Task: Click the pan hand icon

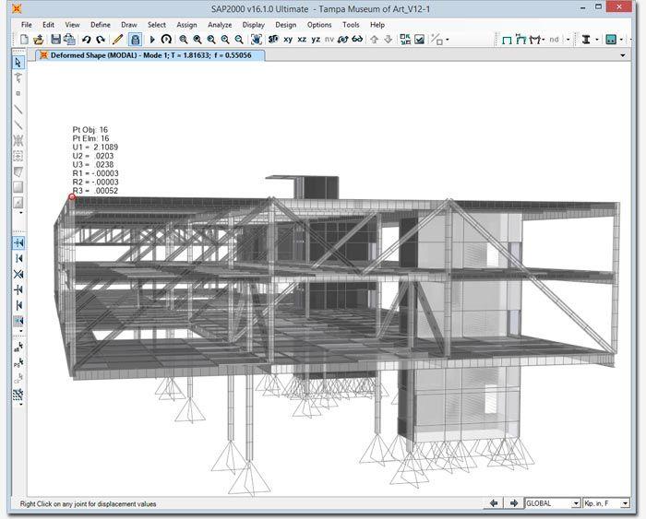Action: pyautogui.click(x=257, y=40)
